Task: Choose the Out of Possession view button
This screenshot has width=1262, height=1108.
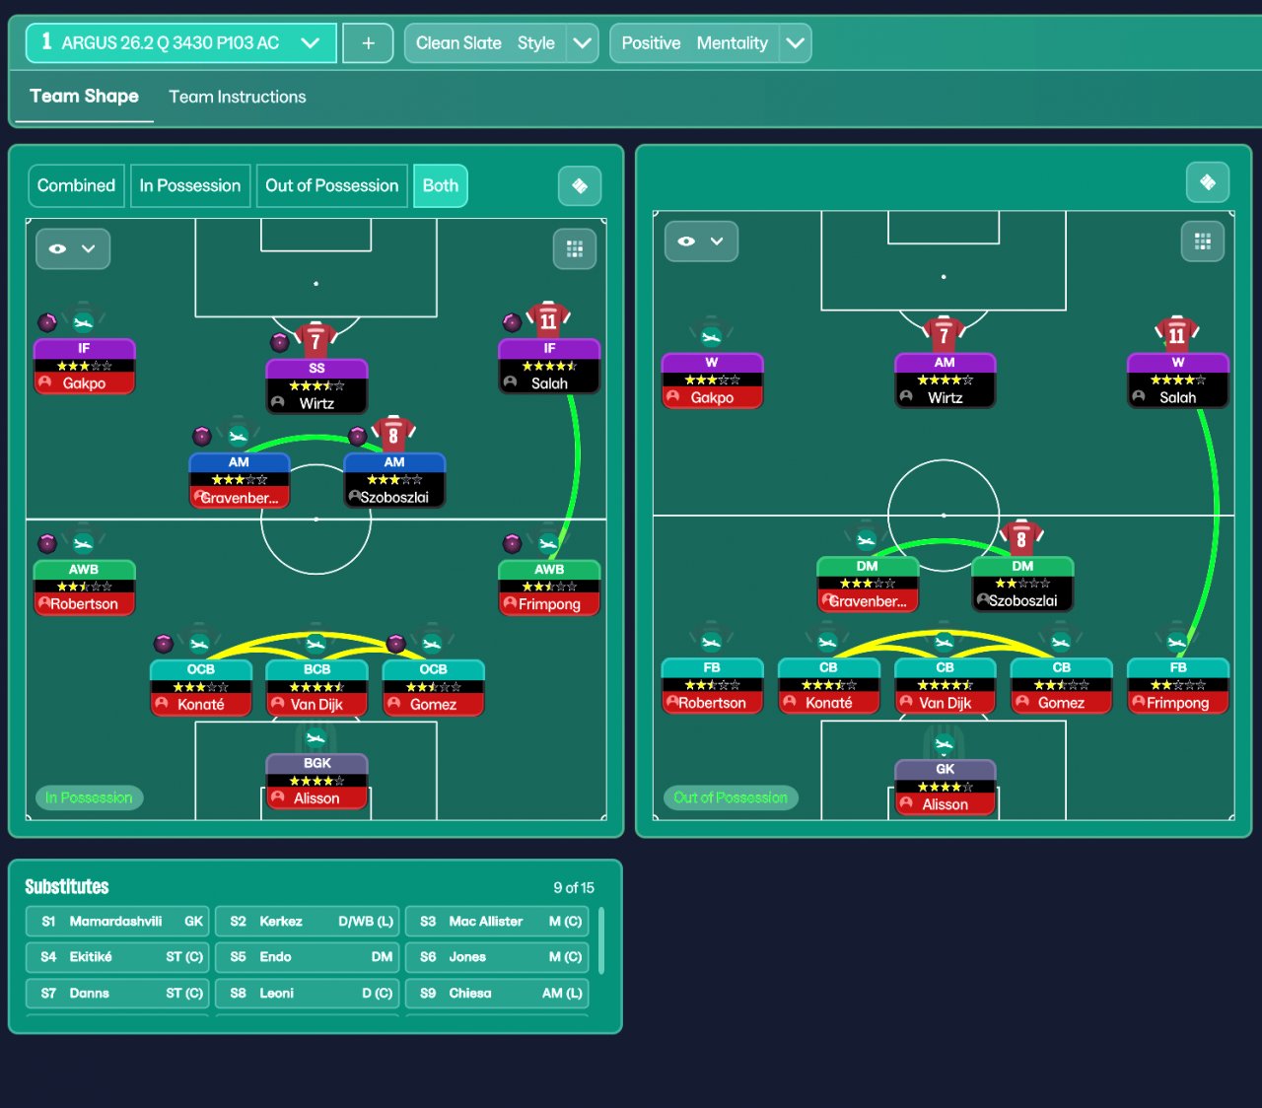Action: tap(332, 185)
